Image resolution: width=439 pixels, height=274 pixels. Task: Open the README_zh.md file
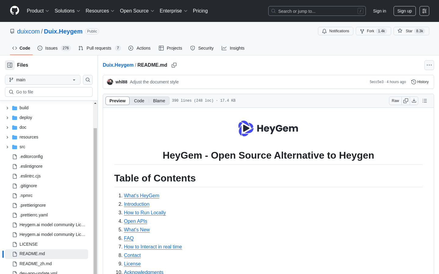[x=36, y=264]
